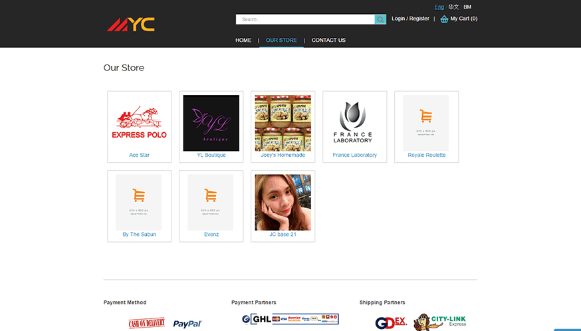Click the Login / Register link
This screenshot has width=581, height=331.
(410, 19)
